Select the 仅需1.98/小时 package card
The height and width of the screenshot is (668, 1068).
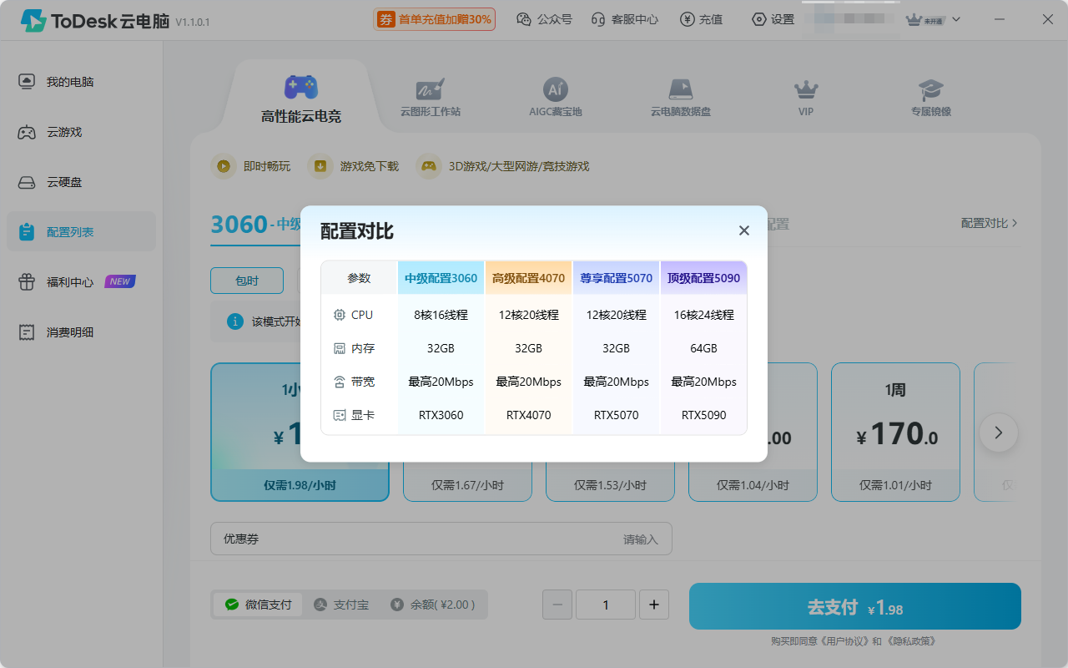tap(300, 432)
